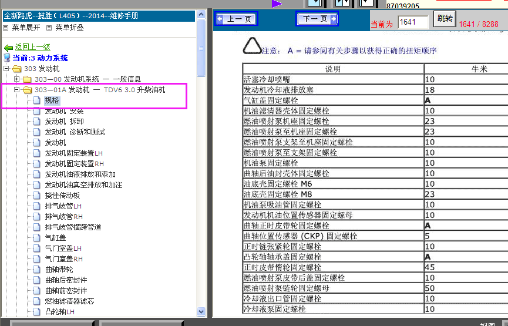Image resolution: width=508 pixels, height=326 pixels.
Task: Open 排气歧管RH page
Action: [64, 217]
